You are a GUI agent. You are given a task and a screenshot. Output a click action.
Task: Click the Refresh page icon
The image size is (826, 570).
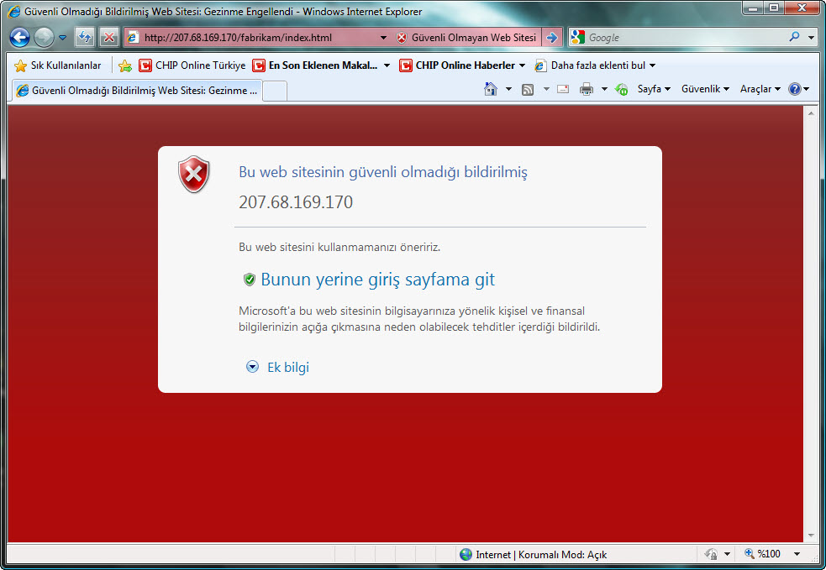(x=85, y=38)
